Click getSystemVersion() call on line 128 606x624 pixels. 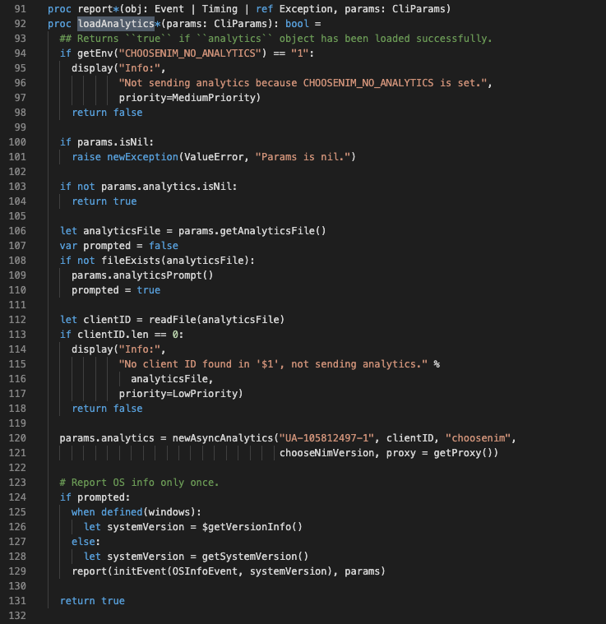tap(255, 557)
